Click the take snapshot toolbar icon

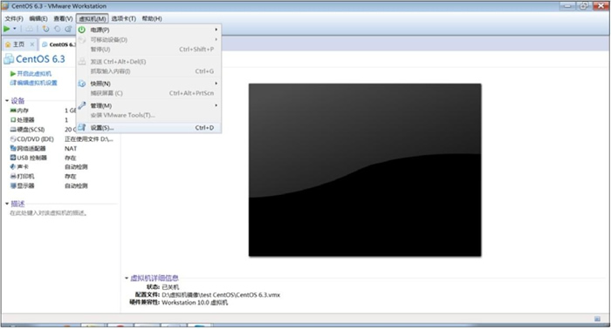pyautogui.click(x=46, y=29)
